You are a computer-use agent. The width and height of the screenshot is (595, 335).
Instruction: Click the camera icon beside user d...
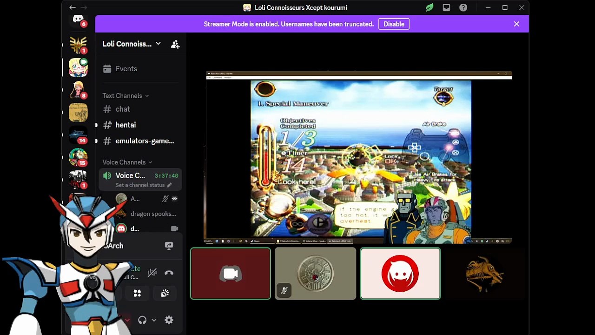click(174, 228)
